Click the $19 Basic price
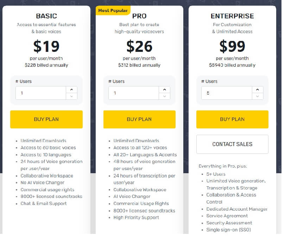The width and height of the screenshot is (285, 236). [x=46, y=46]
